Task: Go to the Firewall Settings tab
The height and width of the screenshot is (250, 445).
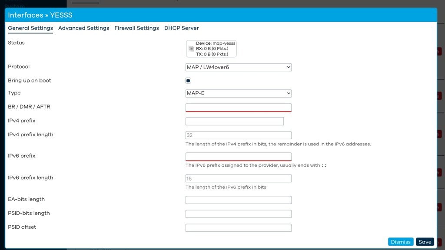Action: tap(136, 28)
